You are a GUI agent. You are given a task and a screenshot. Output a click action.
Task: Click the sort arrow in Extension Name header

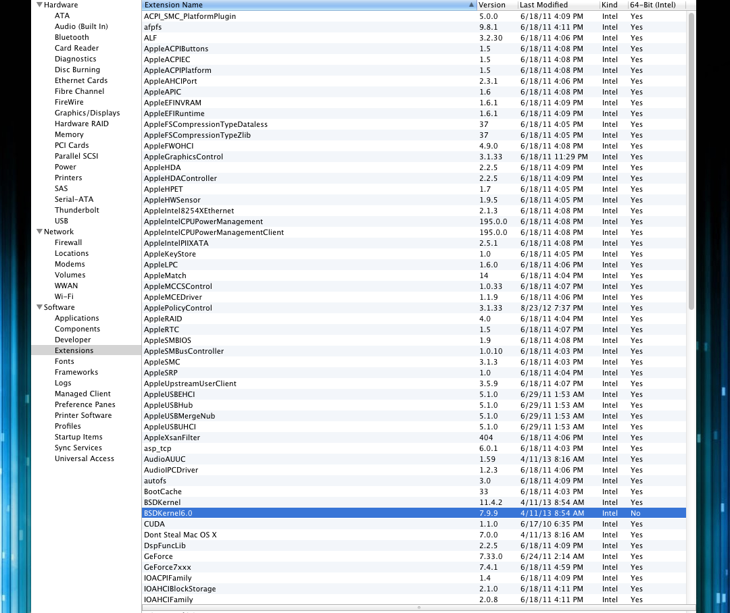click(x=471, y=5)
